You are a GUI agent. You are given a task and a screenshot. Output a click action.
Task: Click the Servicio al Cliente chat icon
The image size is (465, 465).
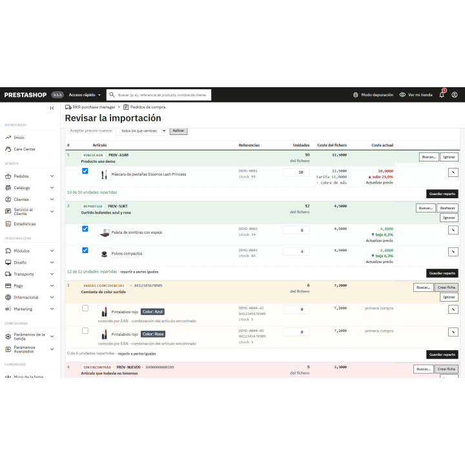tap(8, 211)
